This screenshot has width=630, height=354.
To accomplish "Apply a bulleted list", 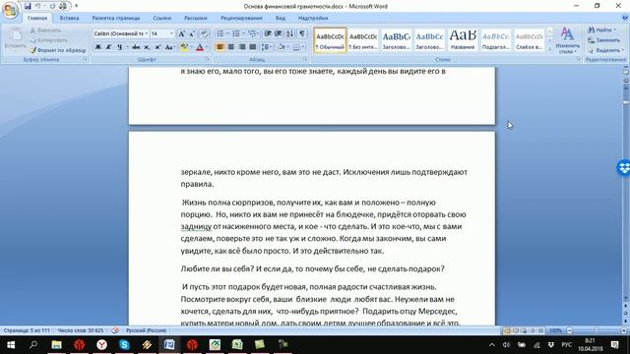I will pyautogui.click(x=220, y=33).
